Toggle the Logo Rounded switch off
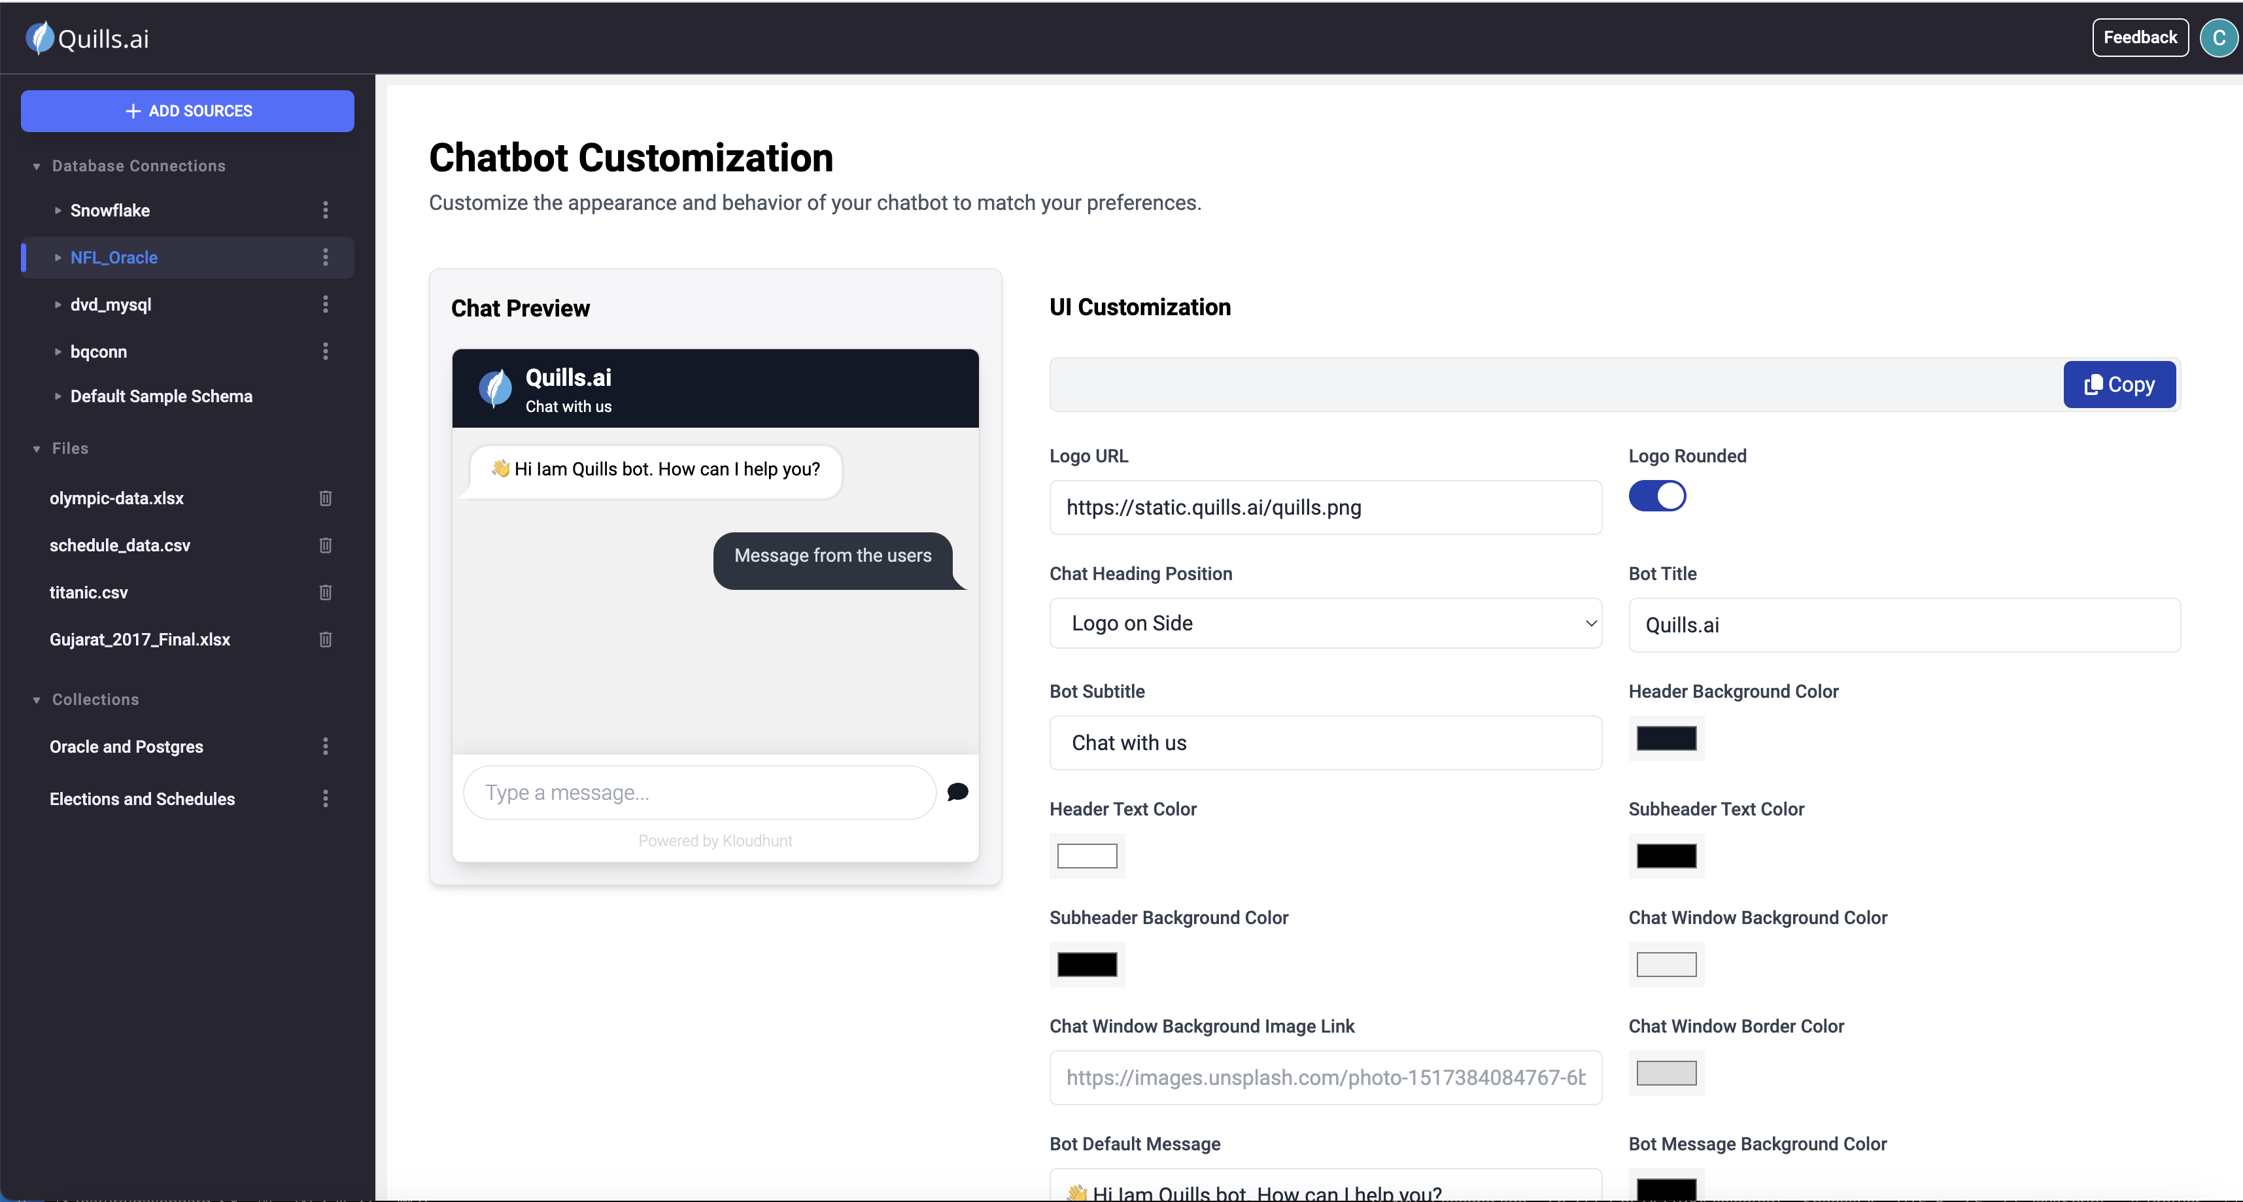The height and width of the screenshot is (1202, 2243). (1657, 496)
